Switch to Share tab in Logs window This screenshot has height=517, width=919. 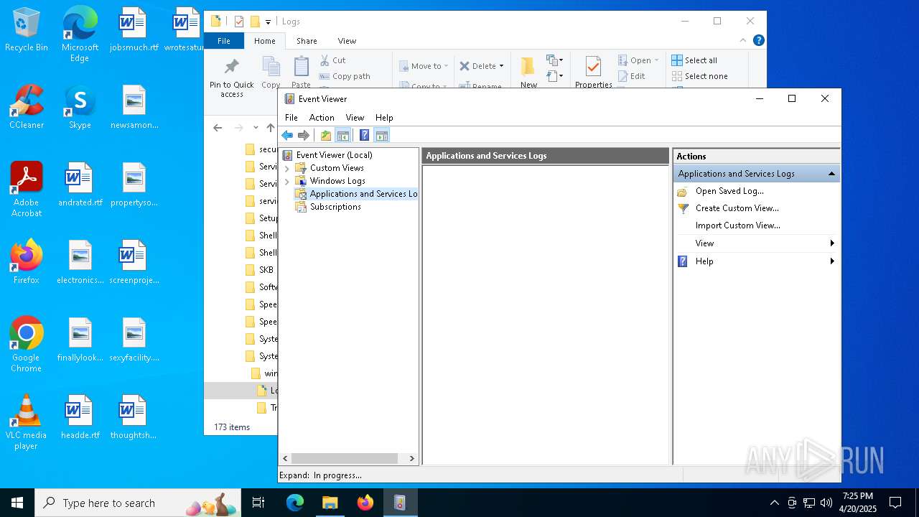point(307,41)
